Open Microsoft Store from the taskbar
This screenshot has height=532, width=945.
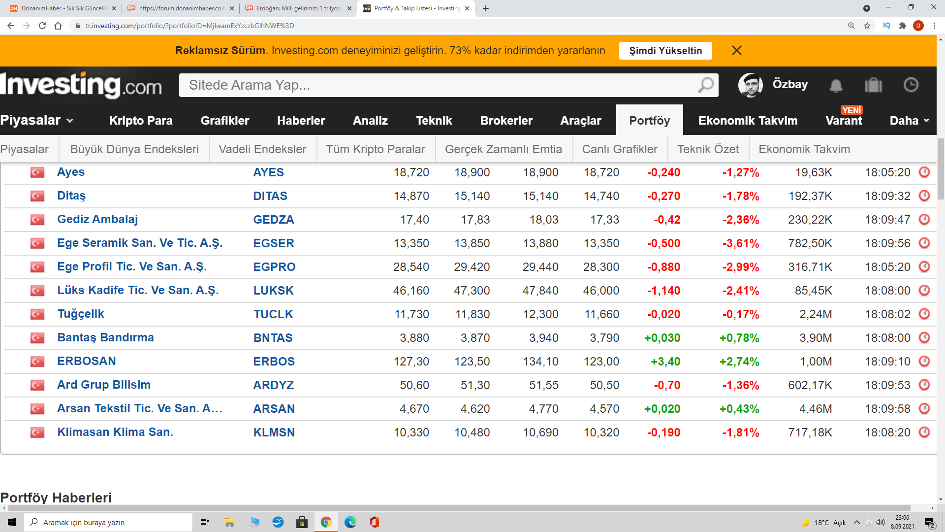302,522
